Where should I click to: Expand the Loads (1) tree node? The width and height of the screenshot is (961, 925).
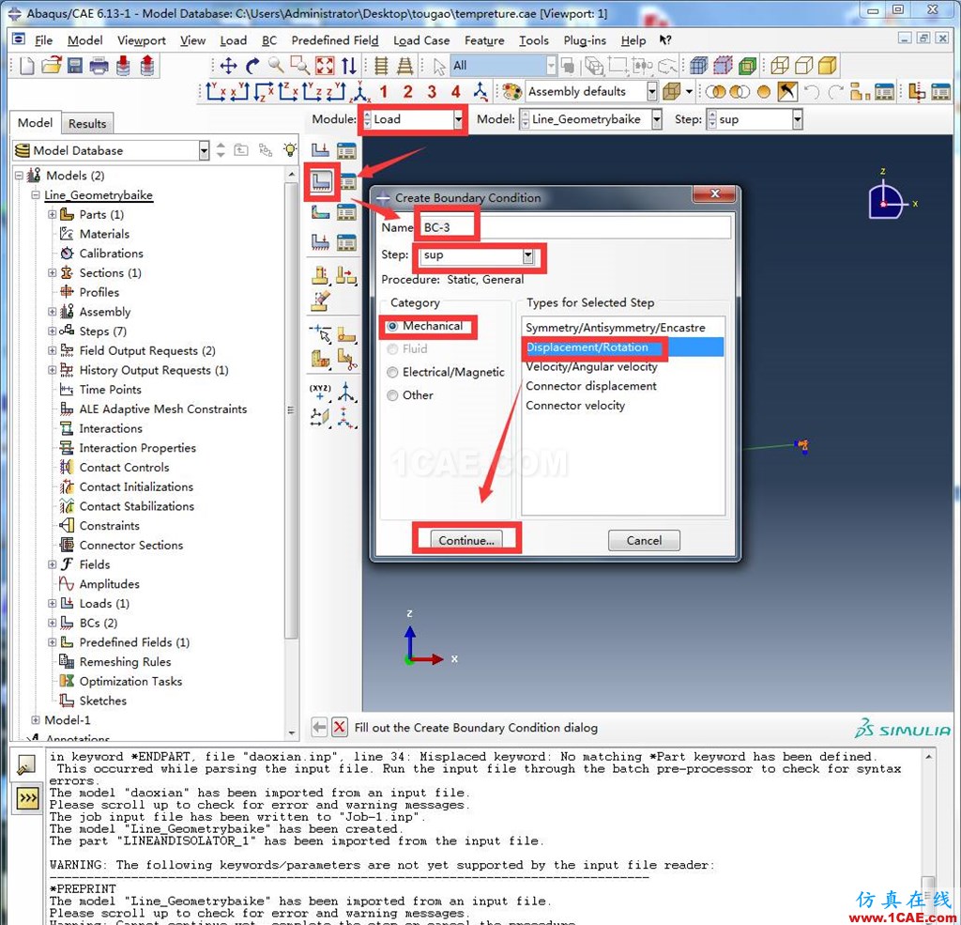[53, 604]
